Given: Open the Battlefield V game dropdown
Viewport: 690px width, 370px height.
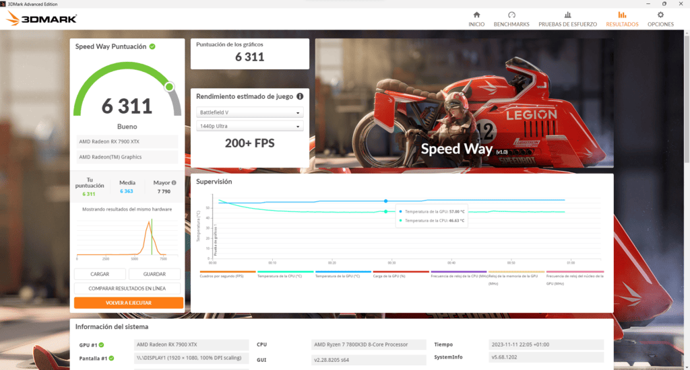Looking at the screenshot, I should (250, 112).
